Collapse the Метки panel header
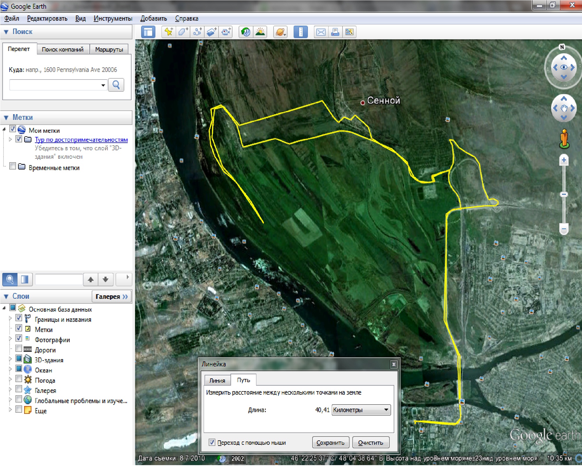Viewport: 582px width, 466px height. pos(6,118)
